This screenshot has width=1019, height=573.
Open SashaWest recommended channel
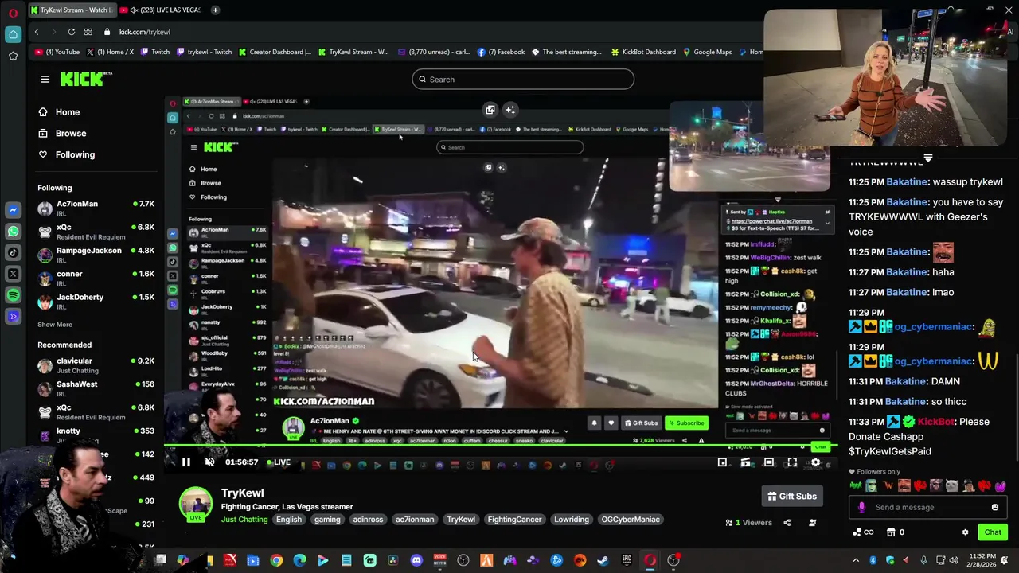click(96, 388)
